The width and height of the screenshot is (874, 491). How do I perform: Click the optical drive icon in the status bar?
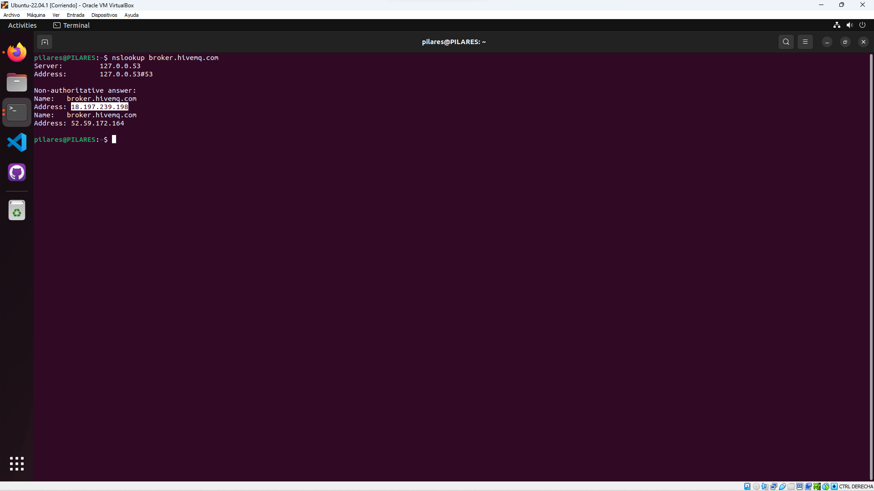(x=756, y=486)
